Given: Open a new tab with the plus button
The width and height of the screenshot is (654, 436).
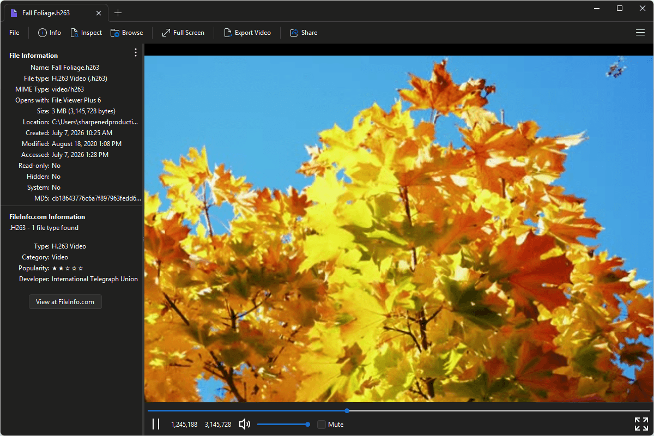Looking at the screenshot, I should coord(118,13).
